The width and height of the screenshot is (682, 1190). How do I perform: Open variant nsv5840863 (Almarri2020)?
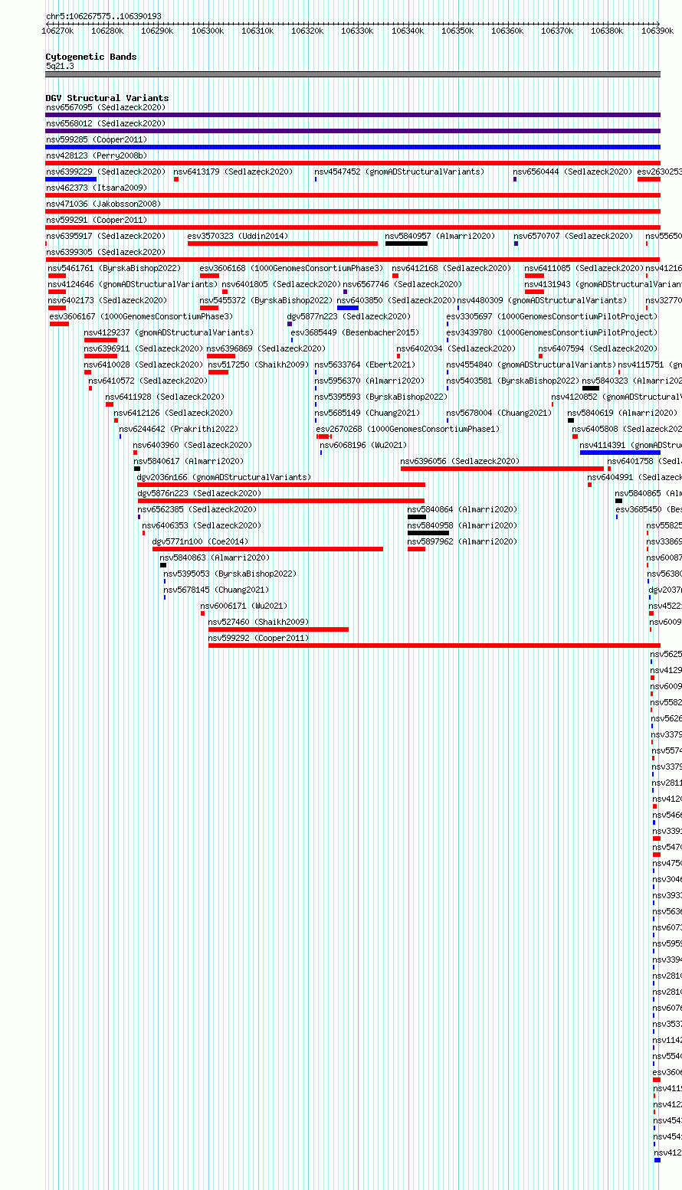pyautogui.click(x=215, y=557)
